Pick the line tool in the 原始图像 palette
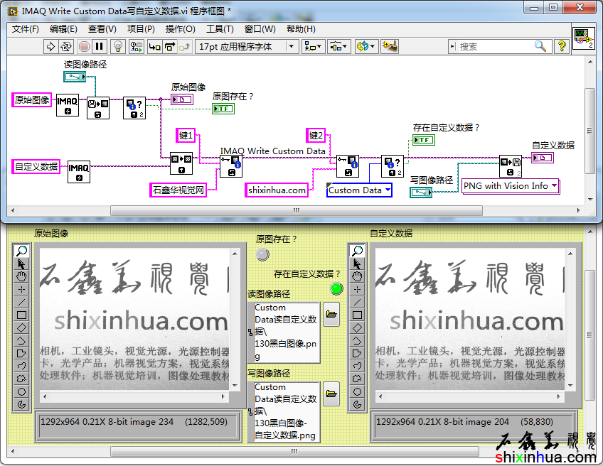Screen dimensions: 603x466 (21, 302)
